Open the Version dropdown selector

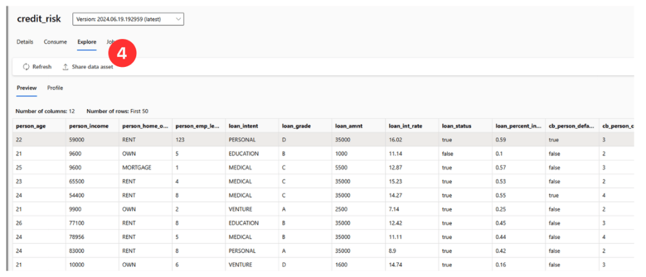coord(128,20)
